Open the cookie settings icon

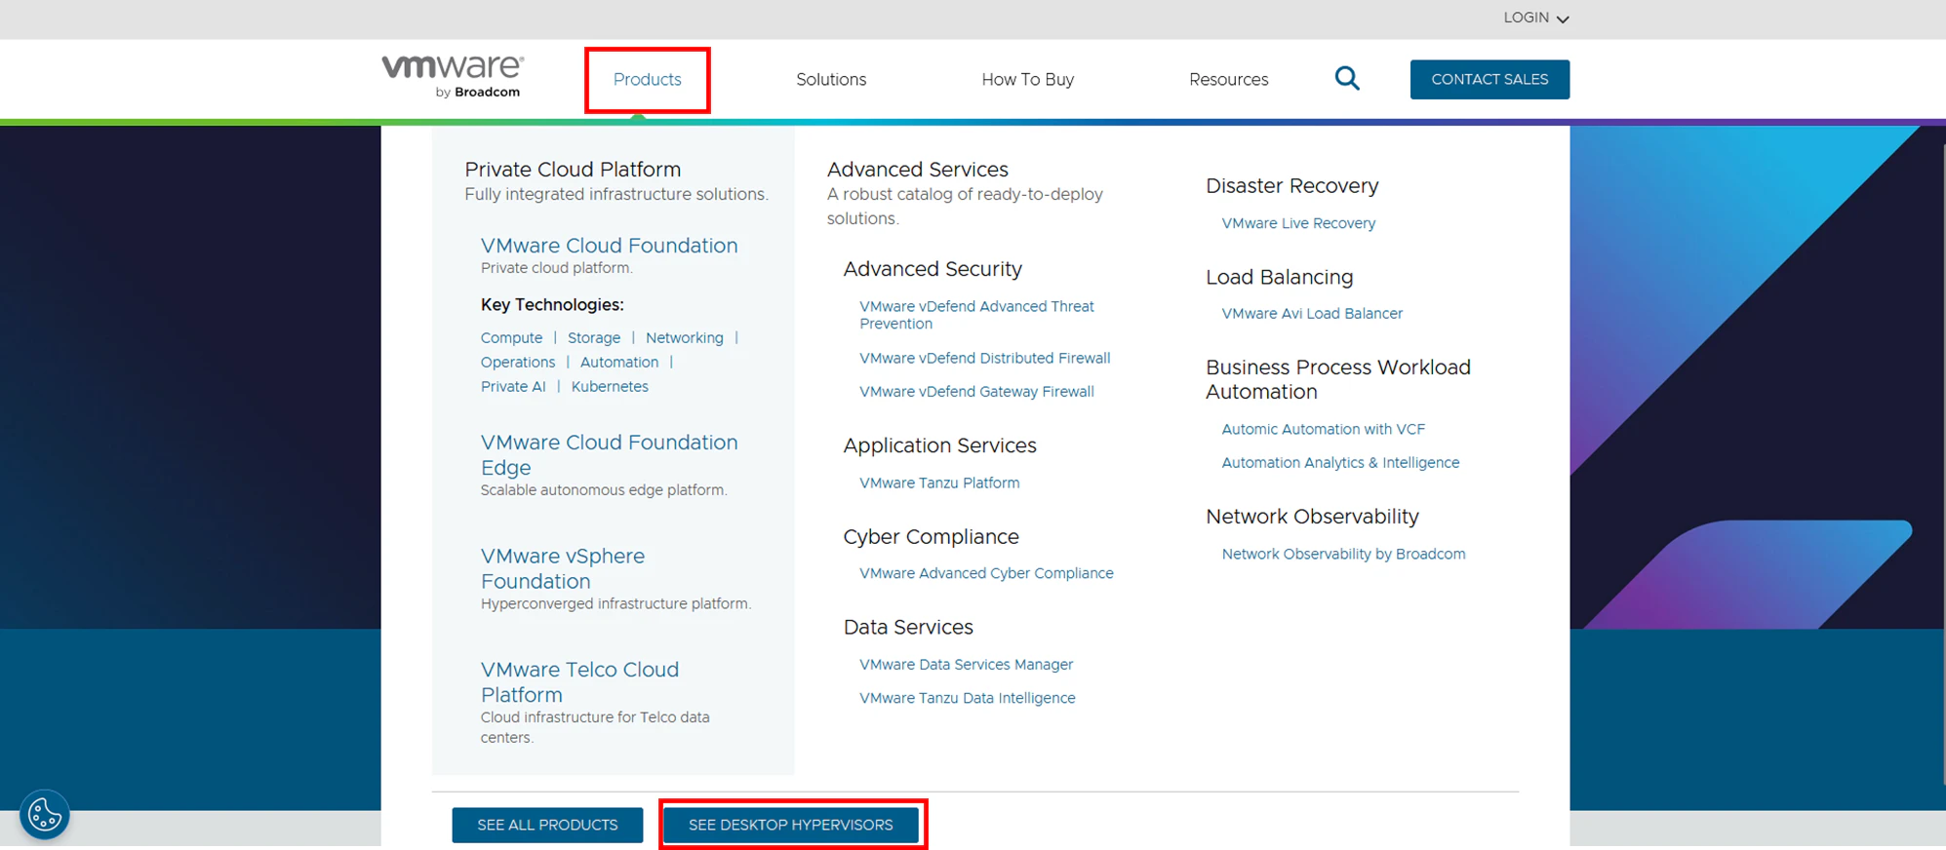(45, 814)
